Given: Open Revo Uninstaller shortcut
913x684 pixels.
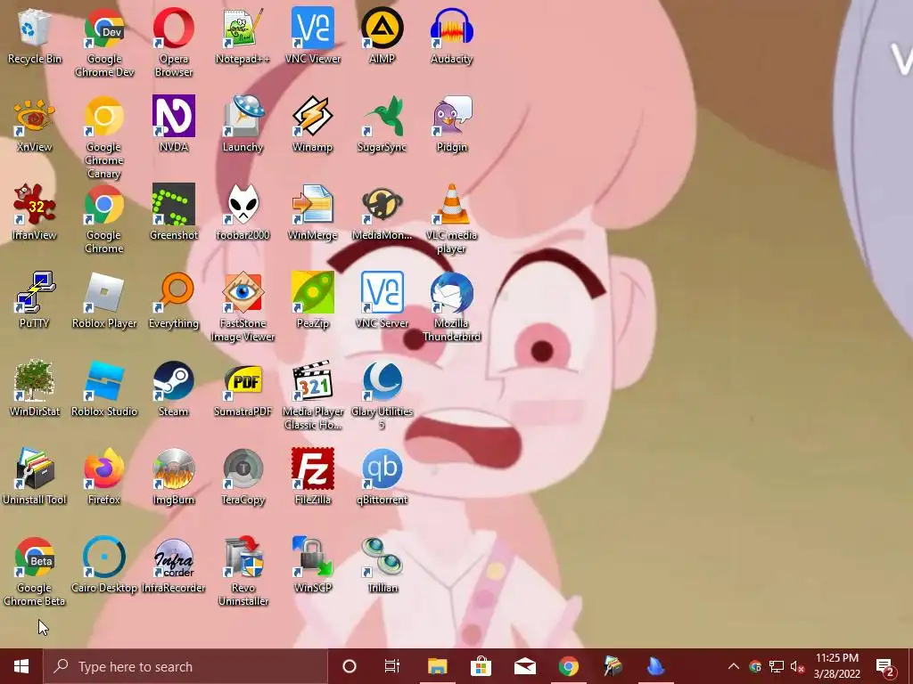Looking at the screenshot, I should (x=243, y=571).
